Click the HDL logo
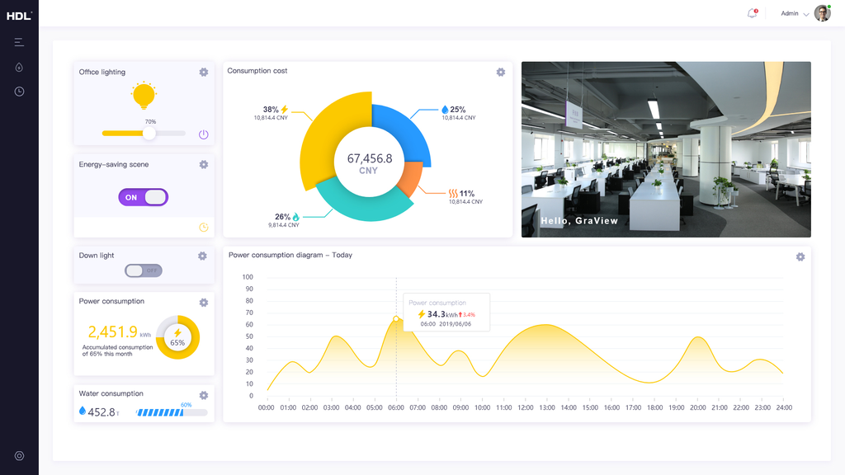Viewport: 845px width, 475px height. coord(18,15)
